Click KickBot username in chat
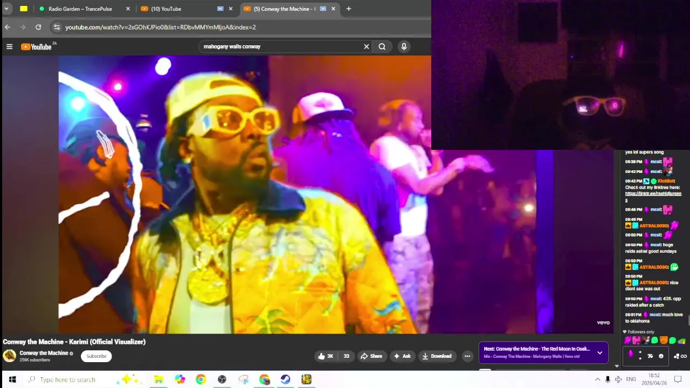 tap(666, 181)
